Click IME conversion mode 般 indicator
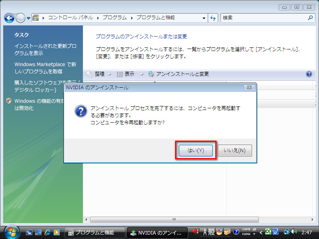319x239 pixels. [211, 232]
